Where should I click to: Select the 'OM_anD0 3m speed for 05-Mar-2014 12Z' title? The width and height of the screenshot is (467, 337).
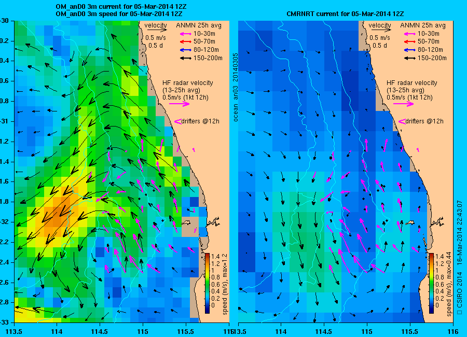(119, 14)
